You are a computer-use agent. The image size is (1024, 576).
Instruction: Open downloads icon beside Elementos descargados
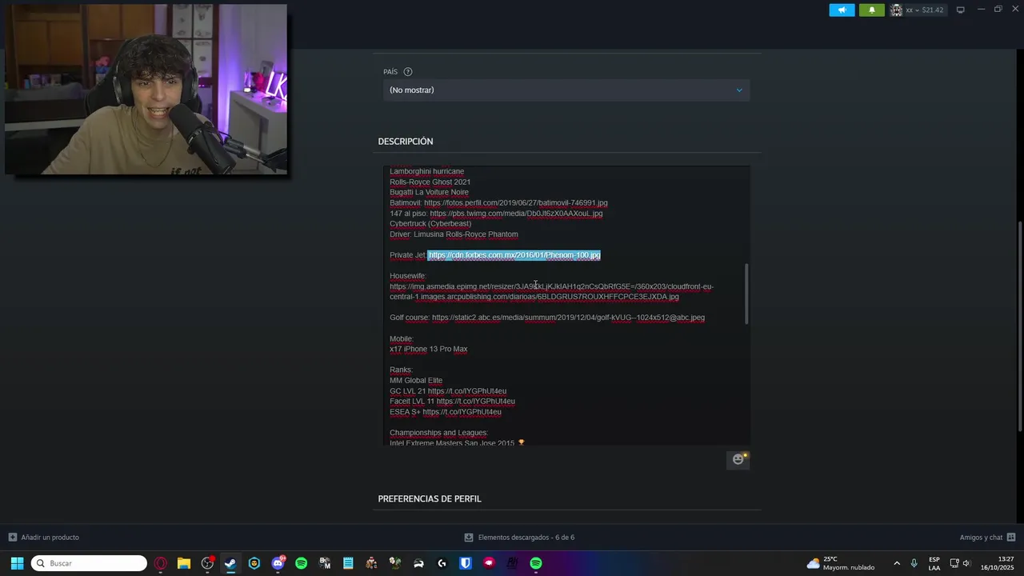469,538
